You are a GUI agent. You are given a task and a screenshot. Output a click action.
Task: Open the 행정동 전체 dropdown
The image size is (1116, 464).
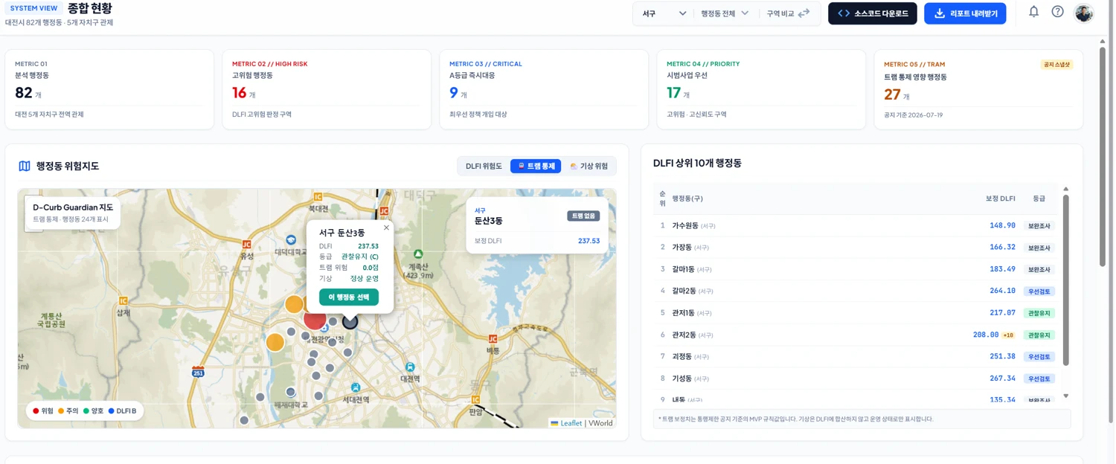point(725,13)
